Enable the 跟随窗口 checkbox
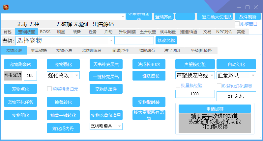263x141 pixels. pos(237,24)
